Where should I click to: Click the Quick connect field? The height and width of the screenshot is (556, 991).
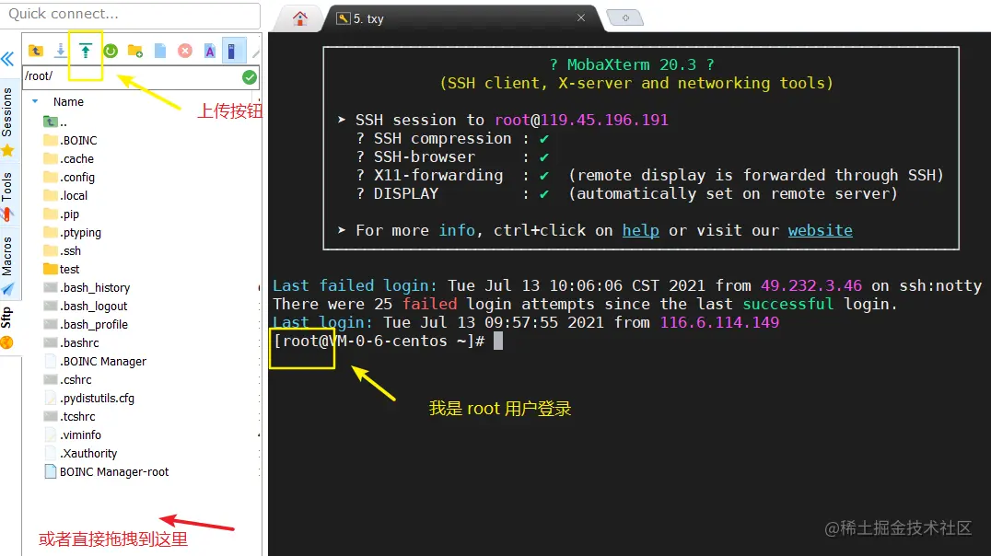pyautogui.click(x=131, y=15)
